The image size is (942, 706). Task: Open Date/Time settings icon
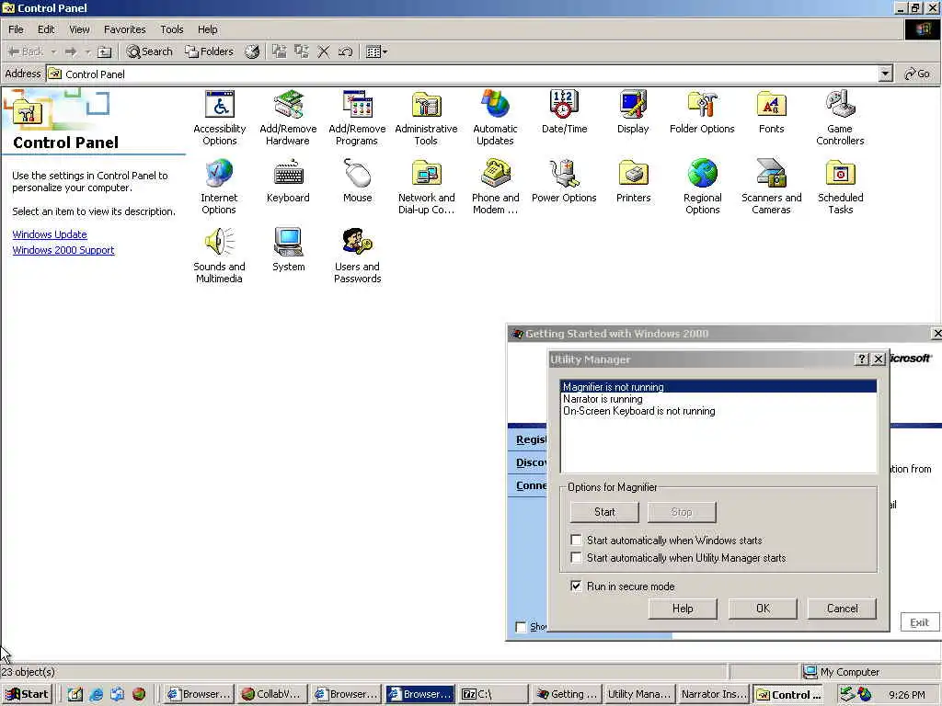564,111
